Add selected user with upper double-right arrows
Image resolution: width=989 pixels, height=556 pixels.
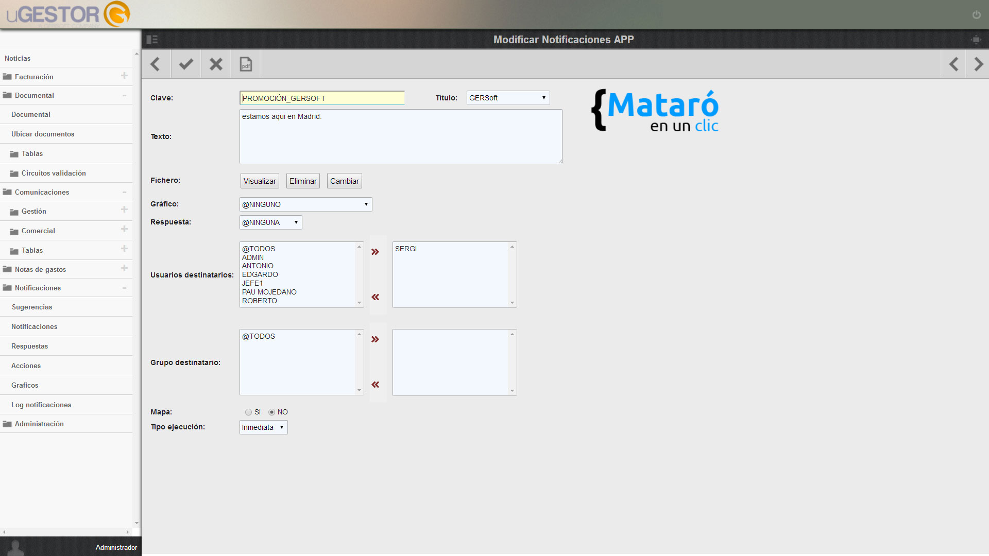[x=375, y=252]
